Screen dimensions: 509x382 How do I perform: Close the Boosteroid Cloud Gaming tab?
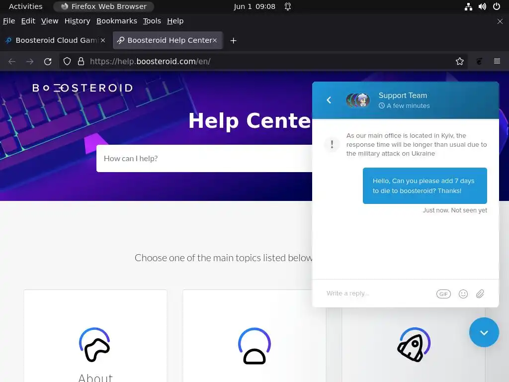click(103, 40)
